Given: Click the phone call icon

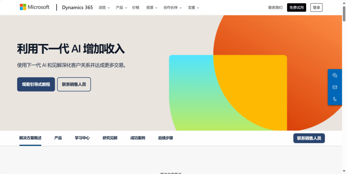Looking at the screenshot, I should click(x=335, y=99).
